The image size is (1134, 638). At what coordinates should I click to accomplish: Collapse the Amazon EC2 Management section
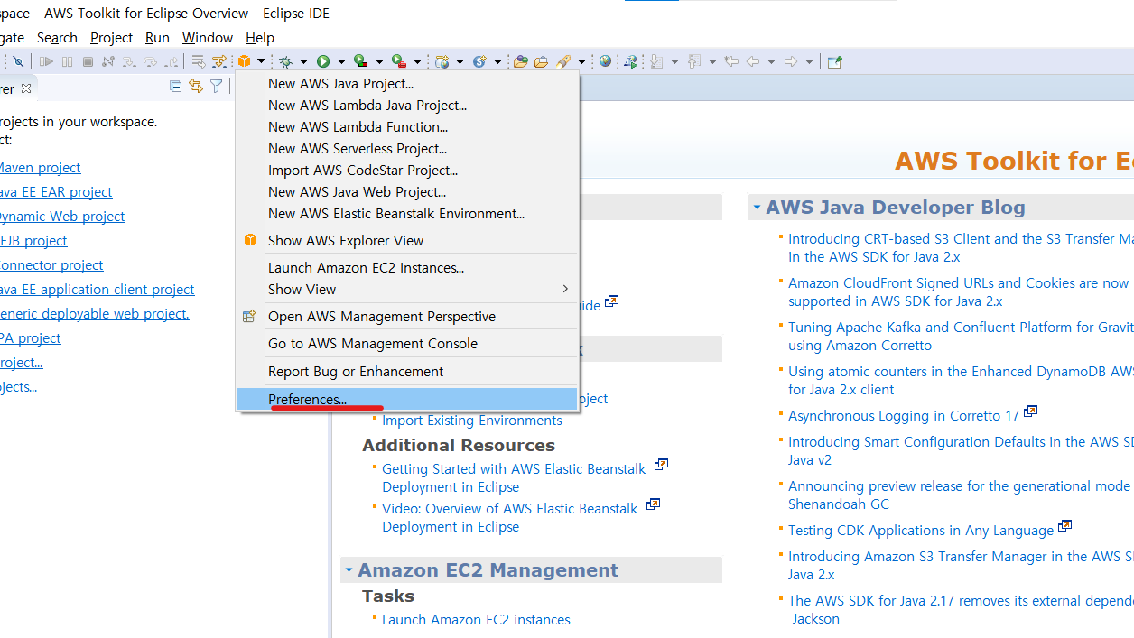[349, 570]
